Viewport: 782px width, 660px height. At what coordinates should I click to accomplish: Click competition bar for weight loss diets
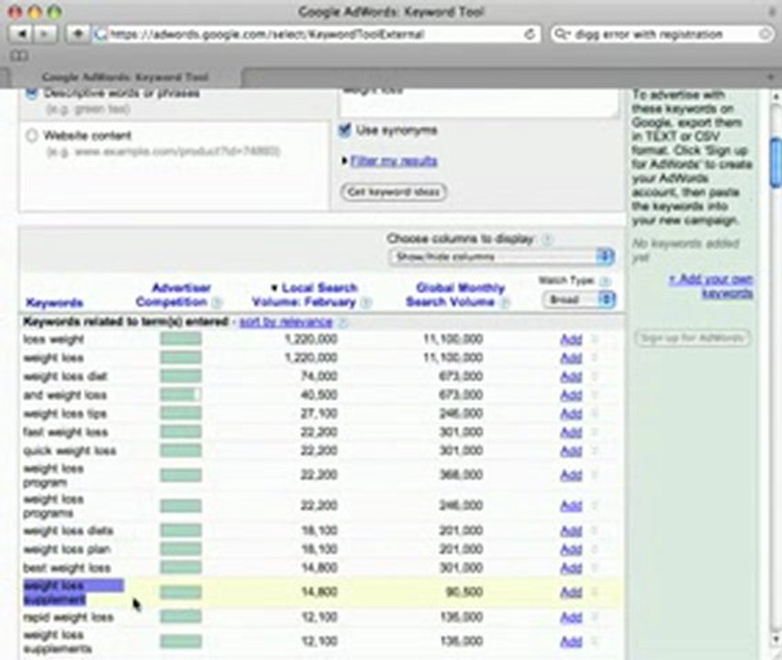click(x=181, y=531)
